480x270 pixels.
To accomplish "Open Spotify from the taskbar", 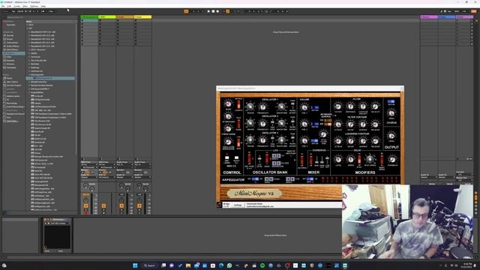I will coord(262,265).
